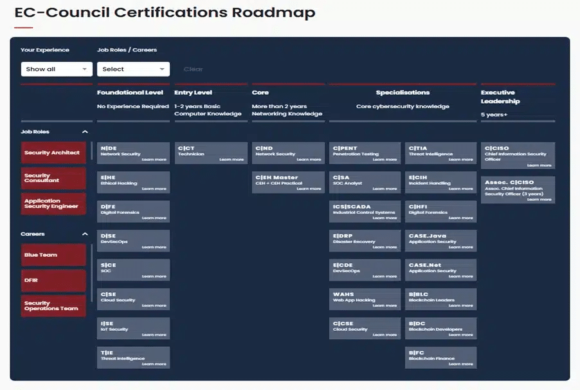Open the C|CT Technician certification card

click(x=211, y=153)
